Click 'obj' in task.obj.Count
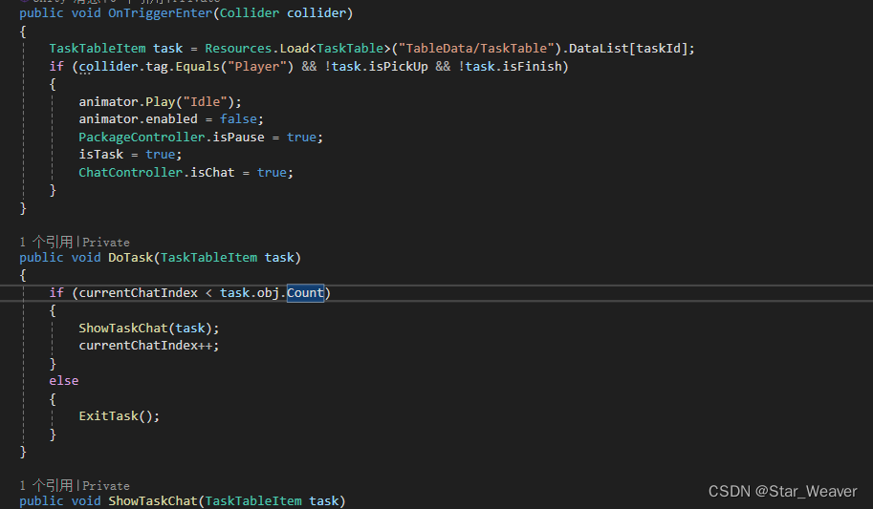This screenshot has width=873, height=509. click(268, 292)
